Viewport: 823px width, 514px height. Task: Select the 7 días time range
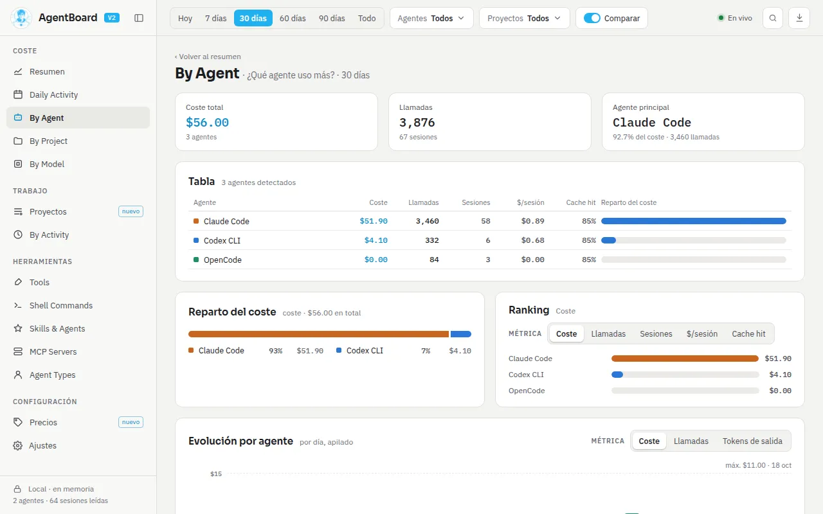(216, 18)
